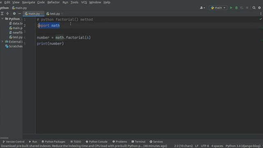Open Python 3.6 interpreter selector

coord(243,146)
